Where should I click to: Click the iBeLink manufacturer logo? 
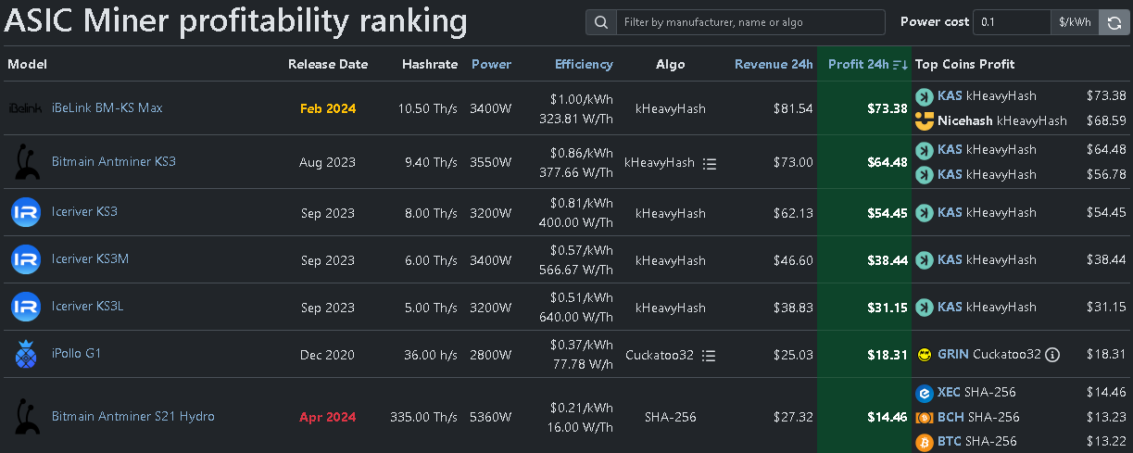(x=25, y=108)
